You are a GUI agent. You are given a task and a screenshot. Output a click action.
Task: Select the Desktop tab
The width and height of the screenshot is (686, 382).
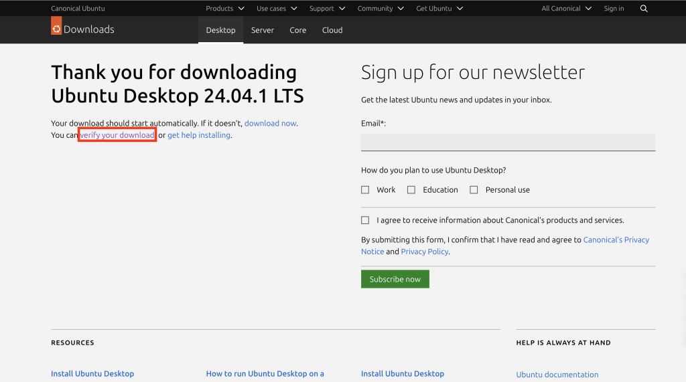coord(220,30)
